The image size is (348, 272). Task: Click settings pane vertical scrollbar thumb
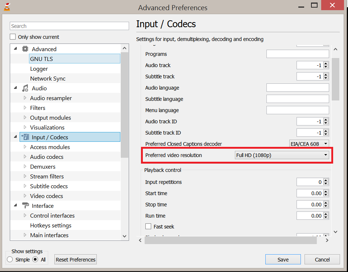[336, 79]
